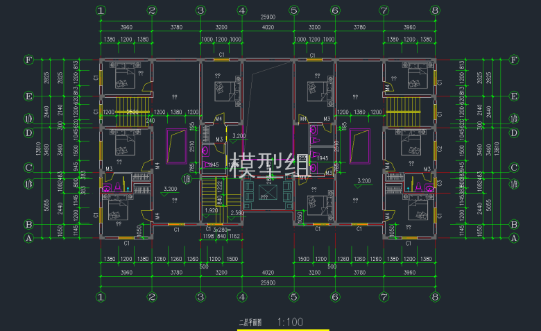Click the 1.920 elevation label near the stairs

coord(212,210)
